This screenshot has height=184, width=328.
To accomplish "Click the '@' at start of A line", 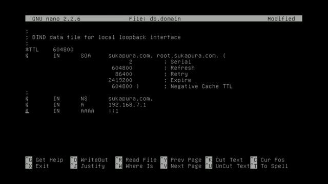I will (27, 105).
